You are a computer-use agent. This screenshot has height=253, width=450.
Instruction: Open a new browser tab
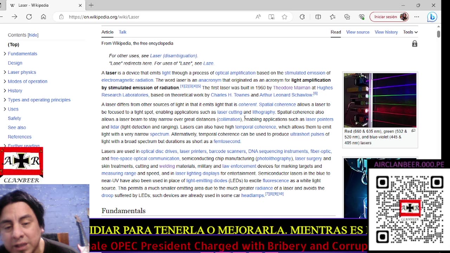coord(91,5)
